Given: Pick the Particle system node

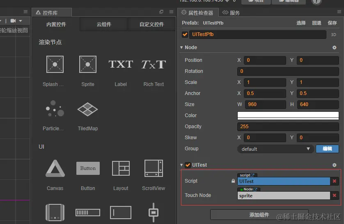Looking at the screenshot, I should 55,109.
